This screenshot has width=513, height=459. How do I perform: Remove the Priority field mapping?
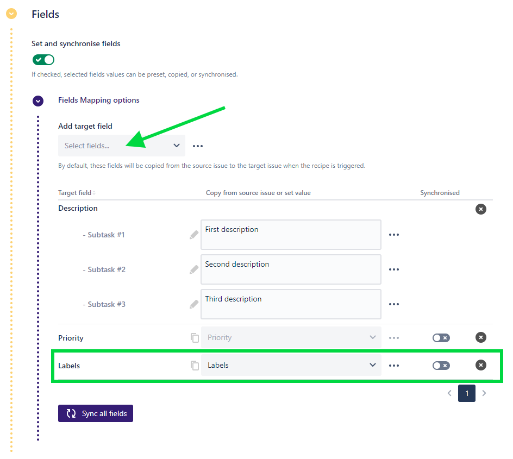[x=480, y=338]
